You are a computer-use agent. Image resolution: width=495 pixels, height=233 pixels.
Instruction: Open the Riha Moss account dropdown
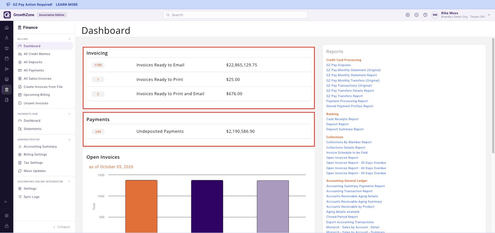click(489, 15)
